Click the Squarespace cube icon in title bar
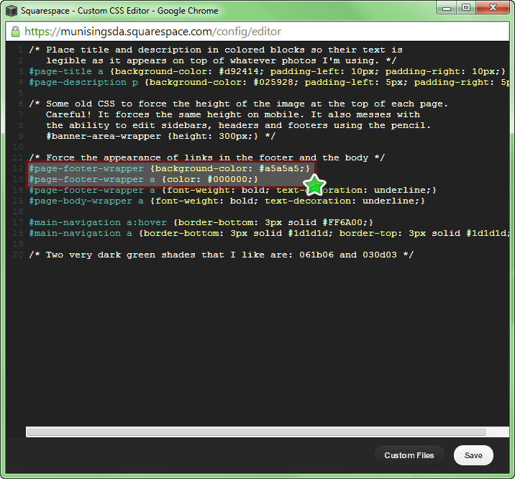Screen dimensions: 515x479 coord(12,11)
